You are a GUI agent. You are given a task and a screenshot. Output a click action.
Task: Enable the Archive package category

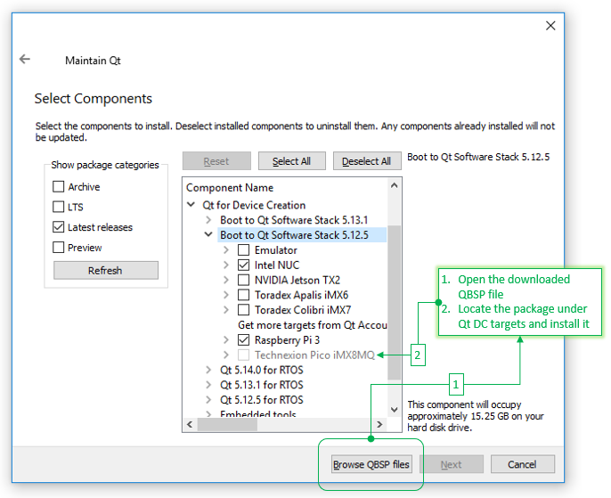coord(59,187)
